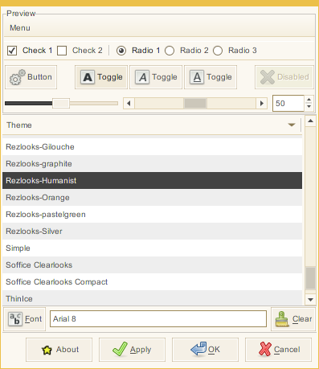
Task: Click the font field showing Arial 8
Action: coord(158,319)
